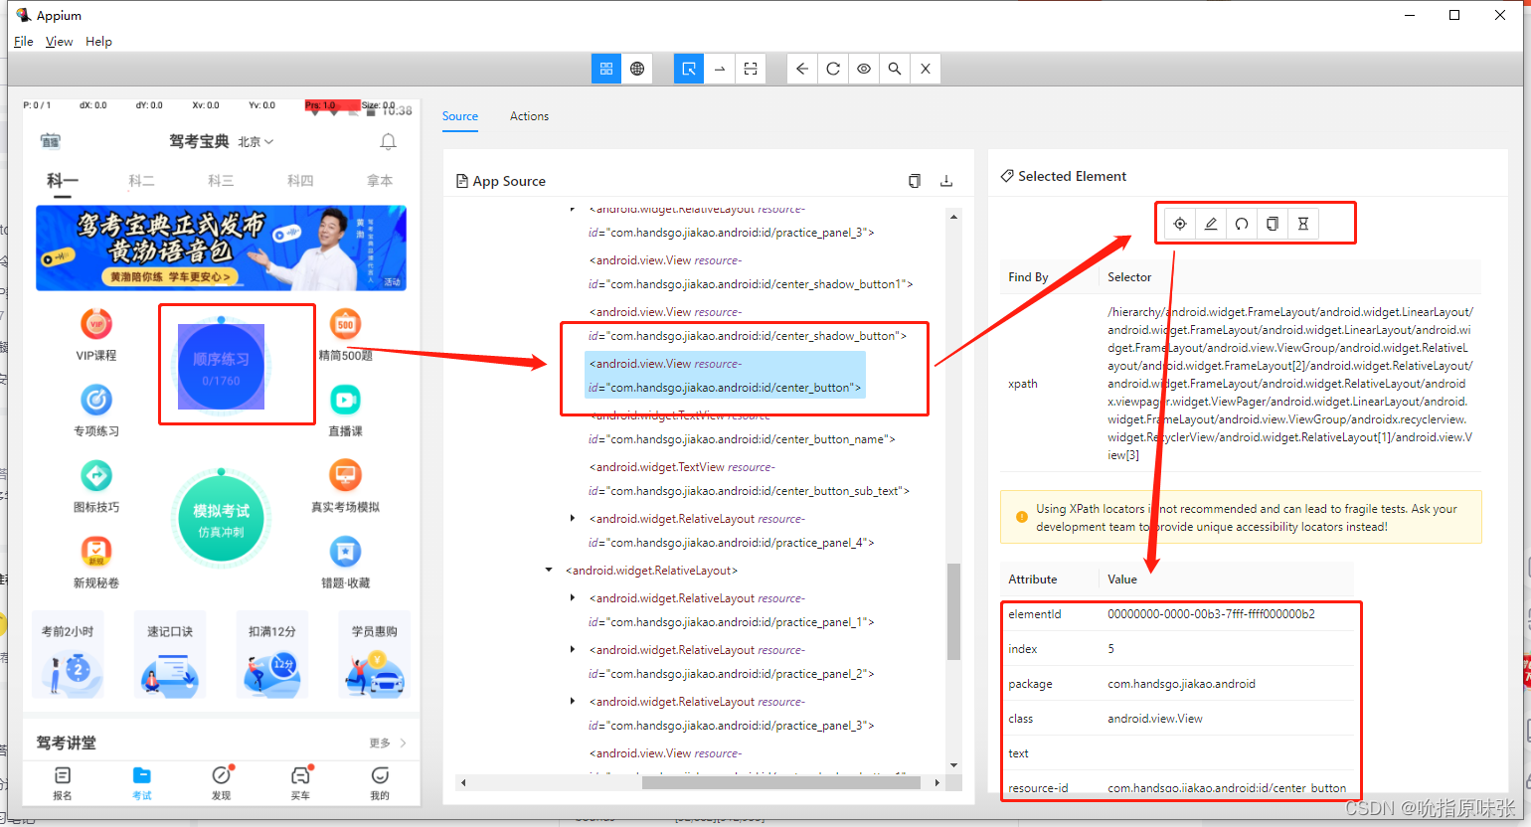The image size is (1531, 827).
Task: Tap 更多 link beside 驾考讲堂
Action: tap(388, 743)
